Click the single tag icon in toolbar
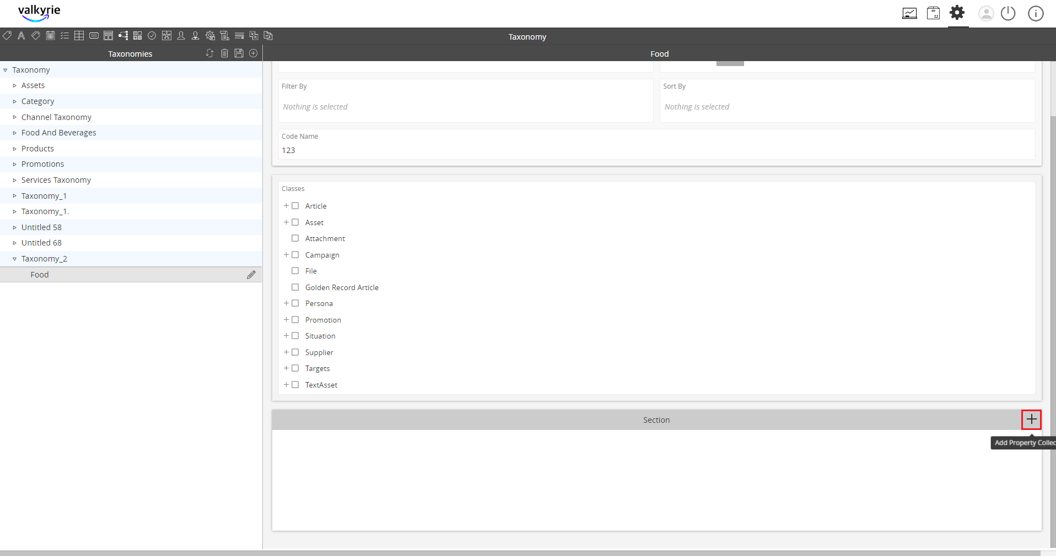Viewport: 1056px width, 556px height. [7, 36]
